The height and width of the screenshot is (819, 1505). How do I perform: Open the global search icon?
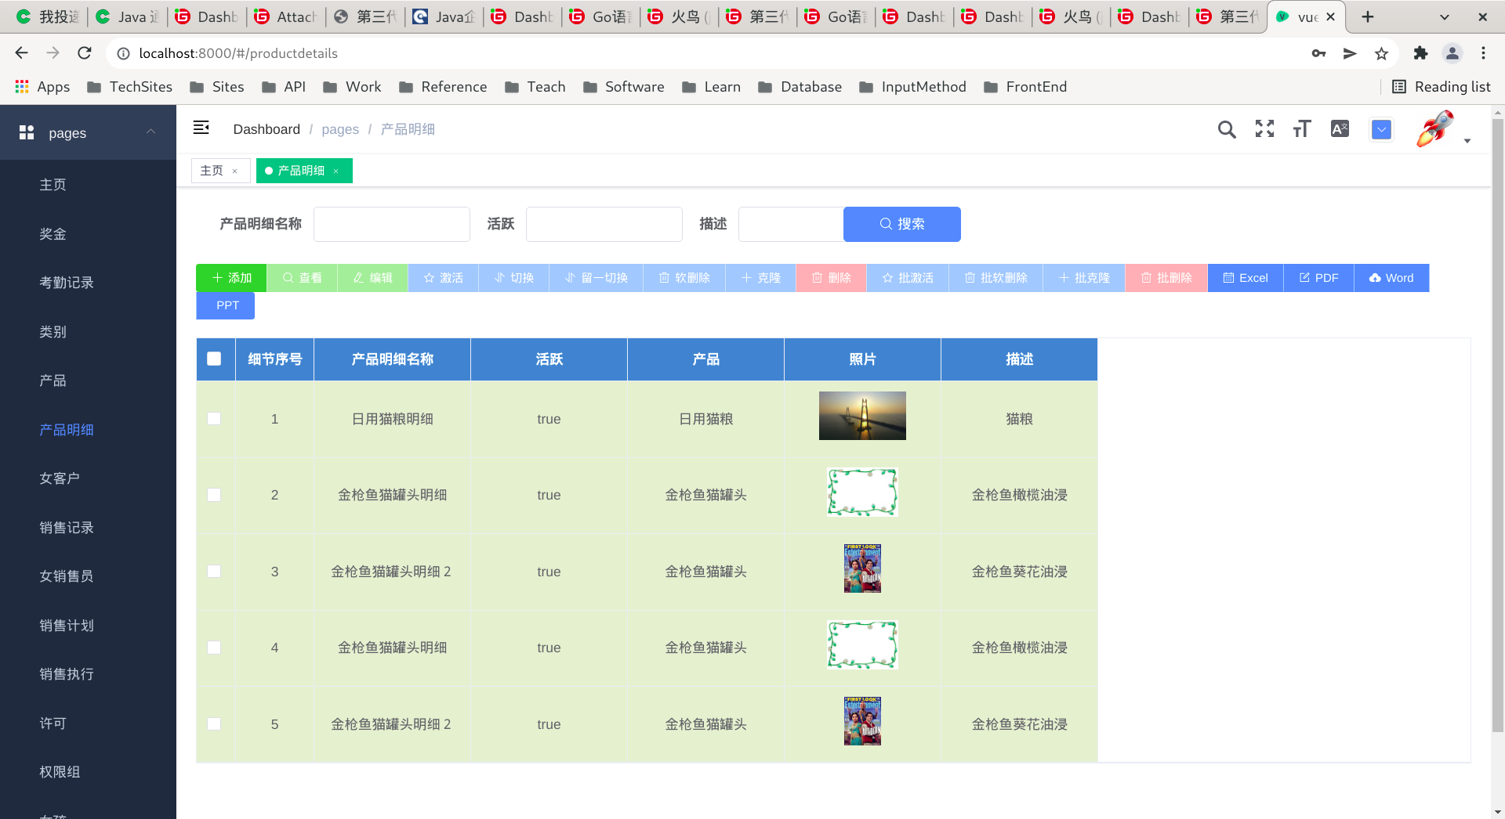point(1227,129)
